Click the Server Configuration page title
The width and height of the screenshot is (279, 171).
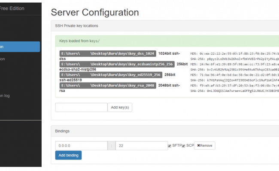click(x=95, y=12)
